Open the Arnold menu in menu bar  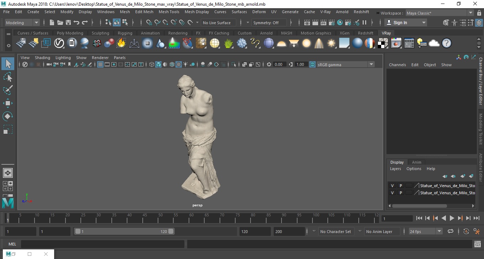tap(342, 12)
